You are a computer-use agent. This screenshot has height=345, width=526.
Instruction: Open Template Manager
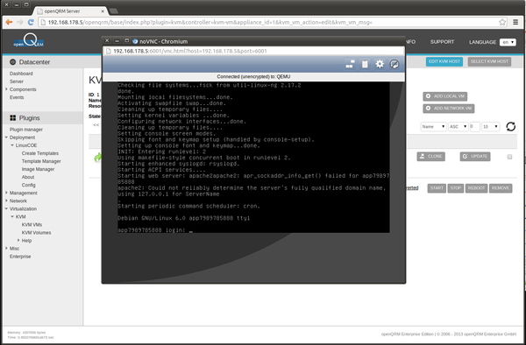[x=41, y=161]
